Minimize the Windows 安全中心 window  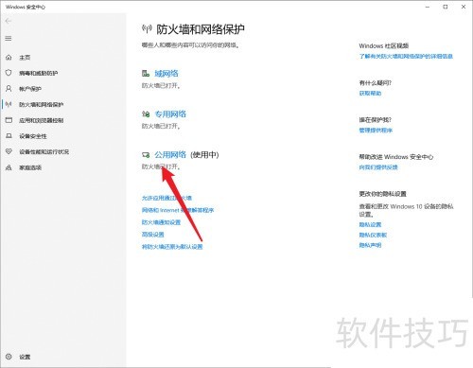pos(428,7)
